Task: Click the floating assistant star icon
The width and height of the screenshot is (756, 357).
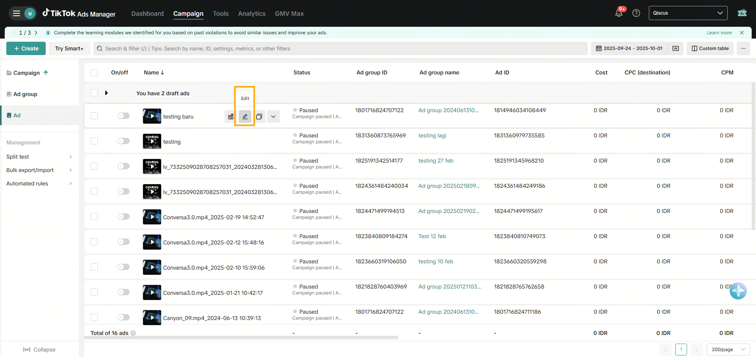Action: 737,291
